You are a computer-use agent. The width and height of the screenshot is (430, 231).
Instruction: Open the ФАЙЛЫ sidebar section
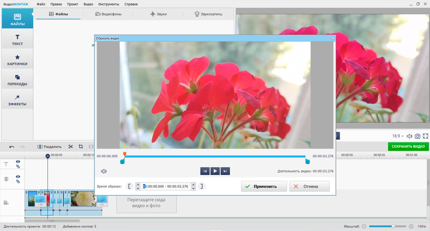pyautogui.click(x=17, y=18)
